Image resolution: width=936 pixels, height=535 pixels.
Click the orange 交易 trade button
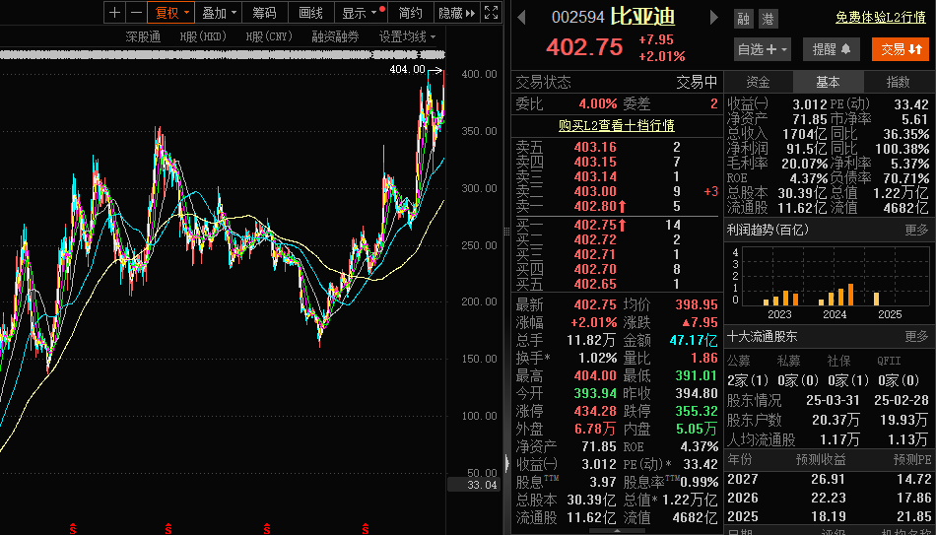pyautogui.click(x=900, y=49)
